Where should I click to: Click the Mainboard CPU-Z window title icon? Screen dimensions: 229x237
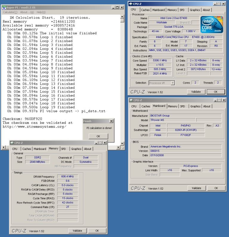pos(131,100)
